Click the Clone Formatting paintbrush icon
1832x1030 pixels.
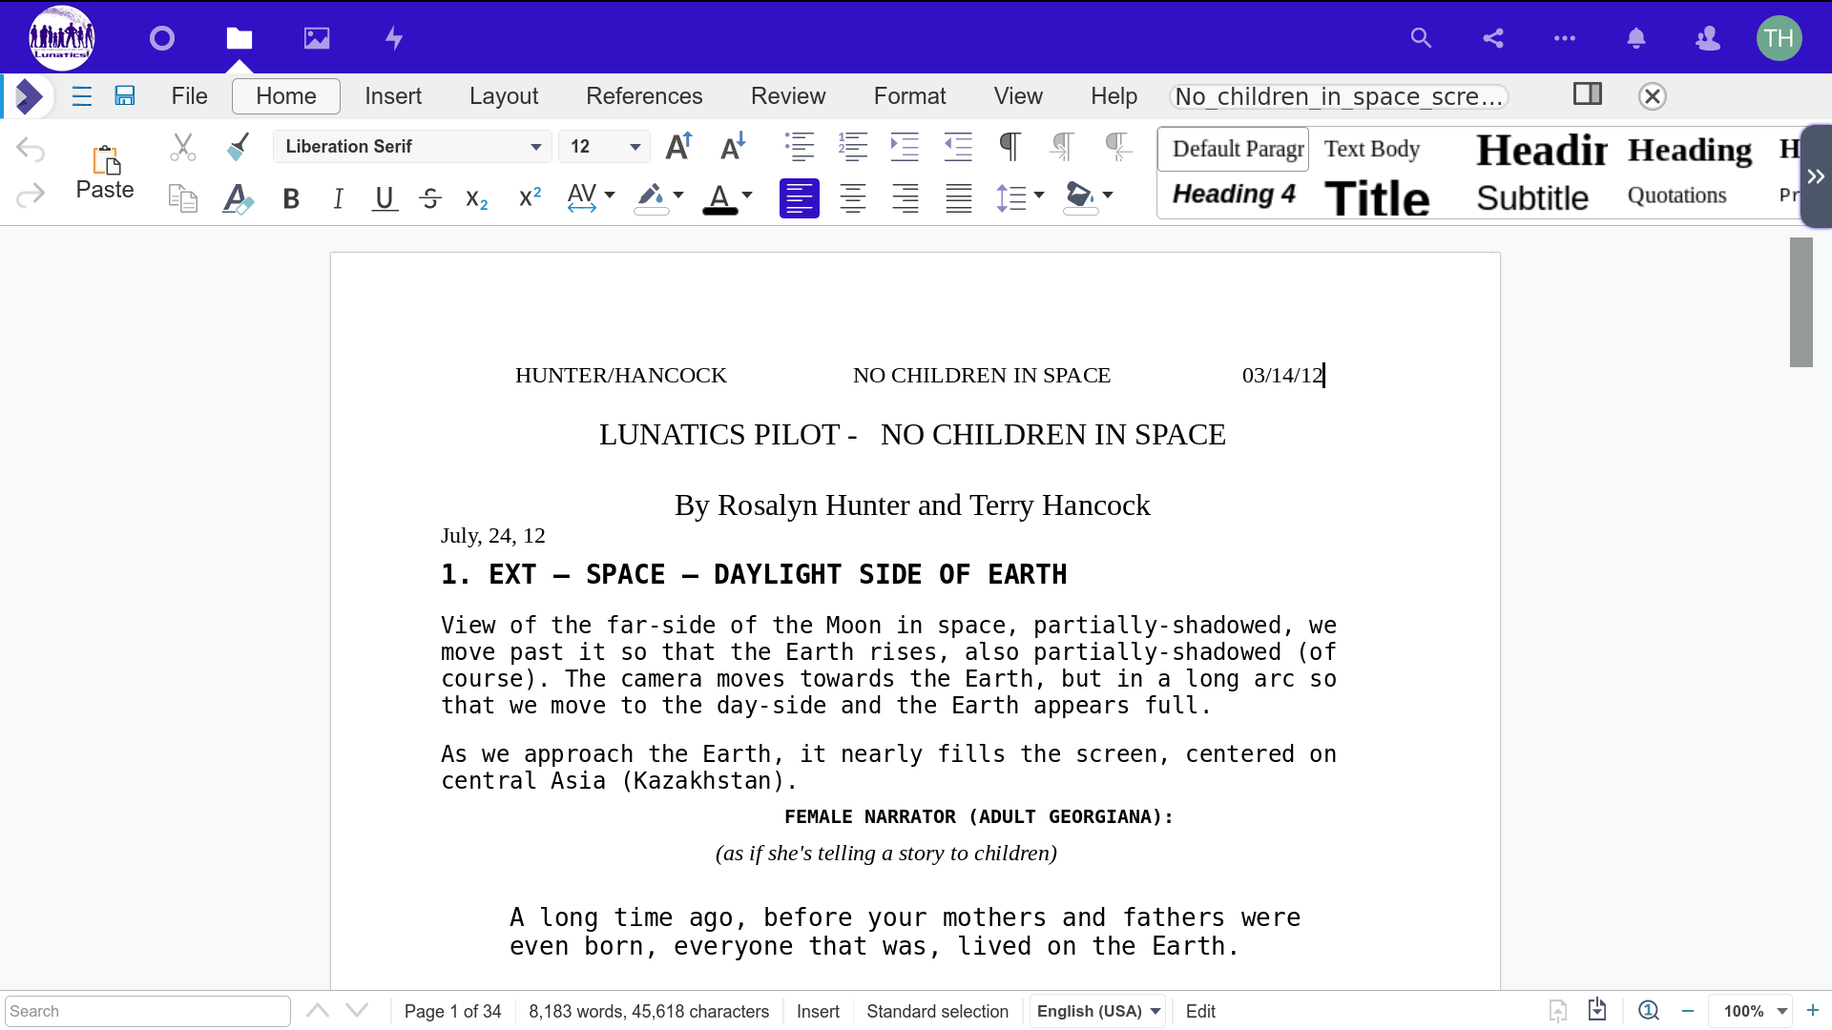239,146
